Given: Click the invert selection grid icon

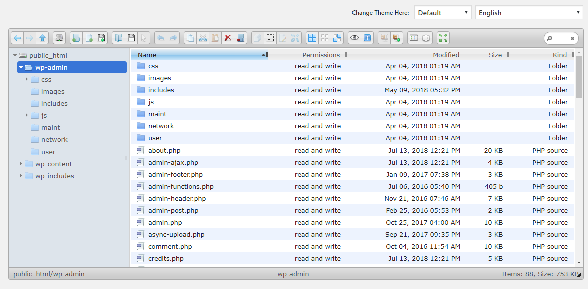Looking at the screenshot, I should pos(337,38).
